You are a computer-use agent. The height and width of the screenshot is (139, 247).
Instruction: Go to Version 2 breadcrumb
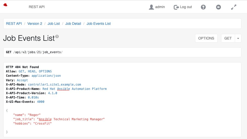tap(35, 24)
